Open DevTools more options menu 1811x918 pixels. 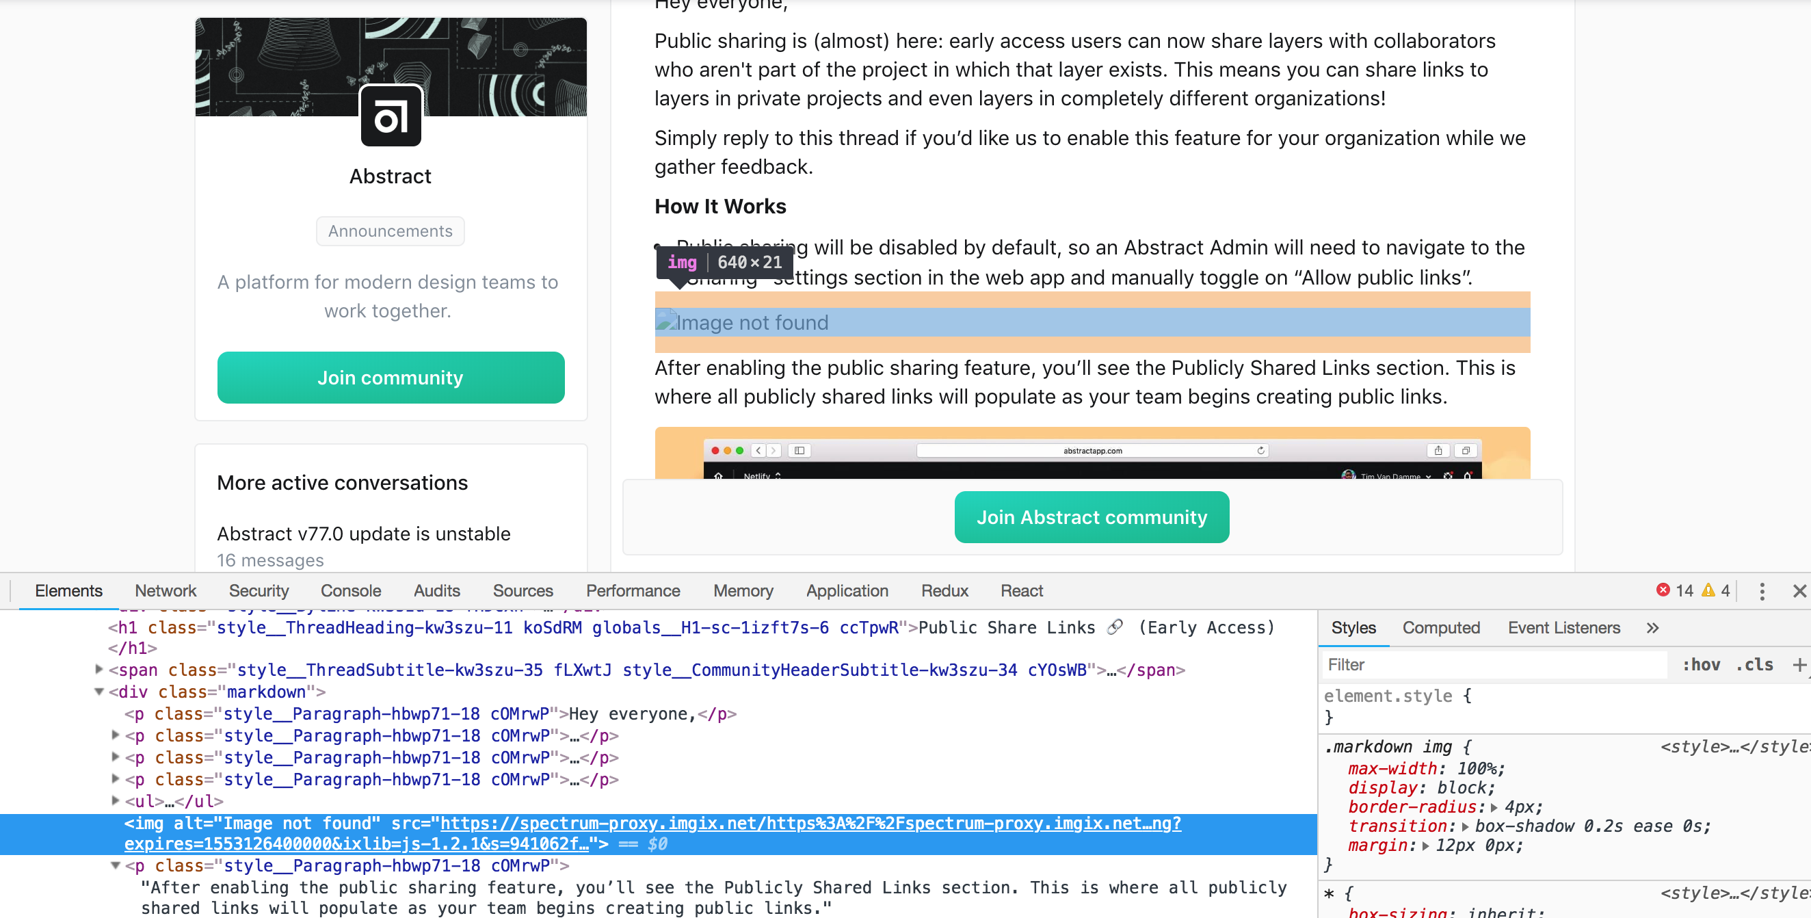[x=1761, y=591]
